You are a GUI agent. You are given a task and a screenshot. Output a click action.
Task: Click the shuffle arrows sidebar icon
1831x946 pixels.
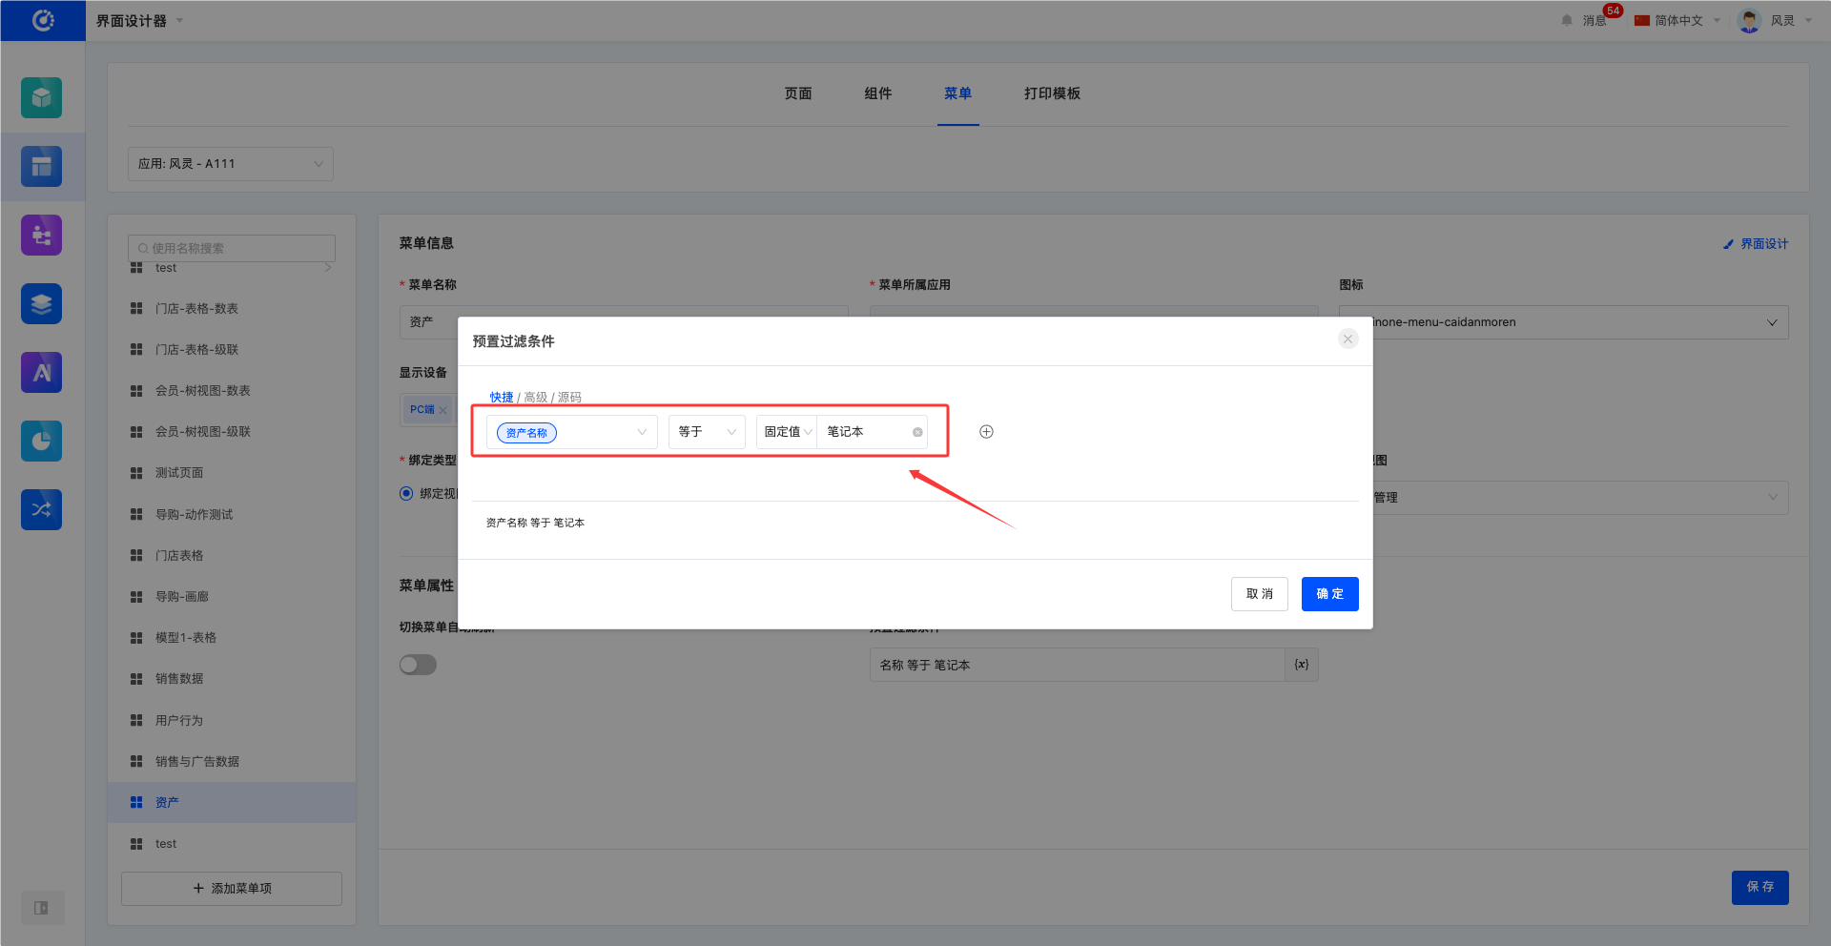(41, 510)
